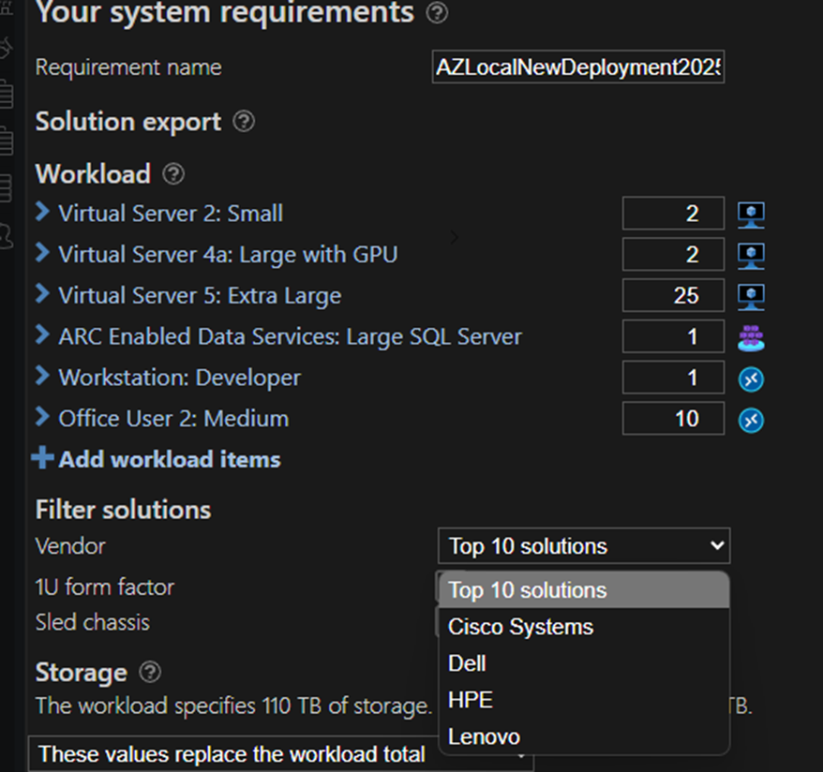The image size is (823, 772).
Task: Click the Filter solutions heading
Action: pos(124,510)
